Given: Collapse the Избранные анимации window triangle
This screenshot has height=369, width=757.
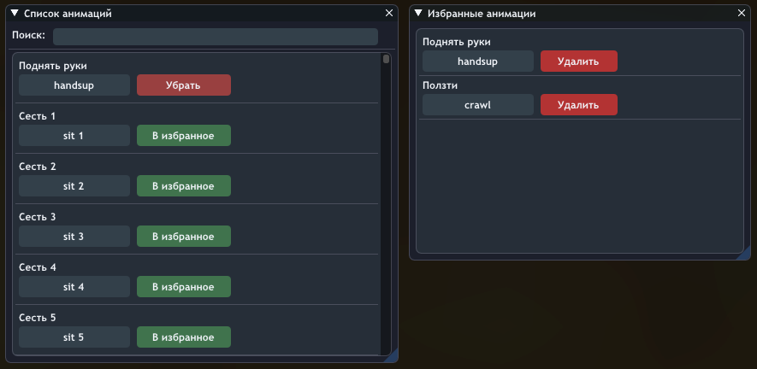Looking at the screenshot, I should (417, 14).
